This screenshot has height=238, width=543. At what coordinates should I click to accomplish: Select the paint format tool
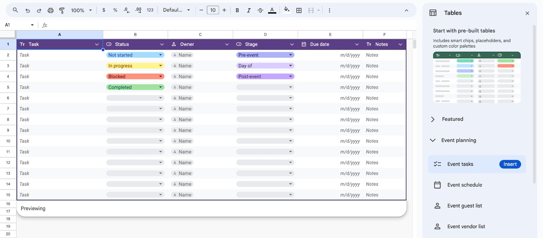62,10
